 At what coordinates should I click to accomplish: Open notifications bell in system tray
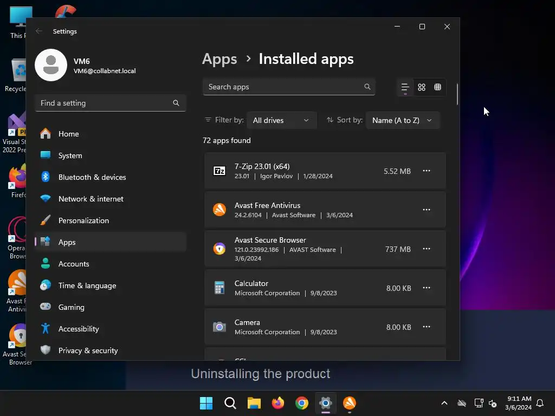(540, 403)
